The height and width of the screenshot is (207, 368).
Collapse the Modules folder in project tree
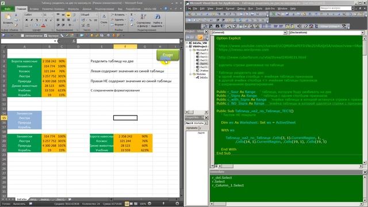click(190, 74)
